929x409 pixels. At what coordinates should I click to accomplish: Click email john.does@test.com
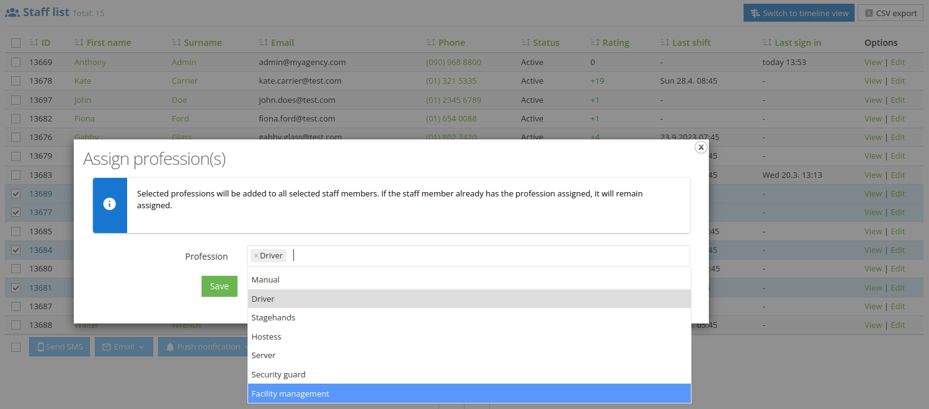[297, 100]
